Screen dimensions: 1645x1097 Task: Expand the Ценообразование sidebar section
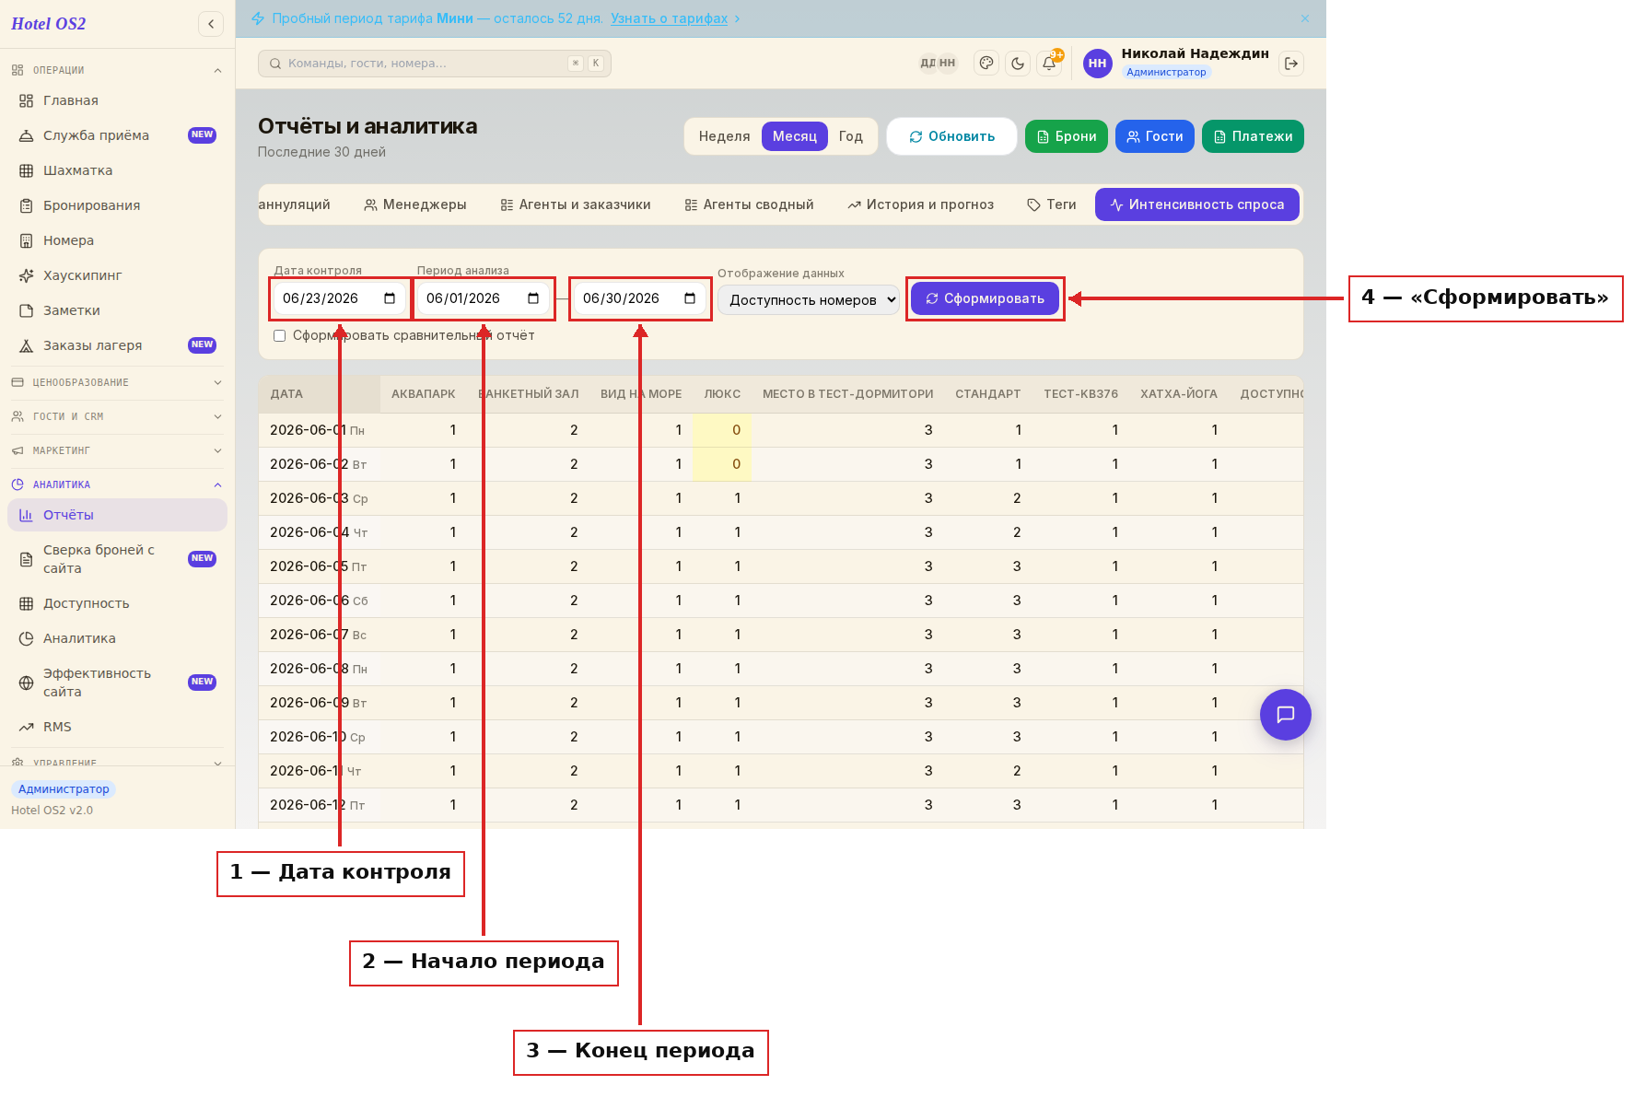117,382
